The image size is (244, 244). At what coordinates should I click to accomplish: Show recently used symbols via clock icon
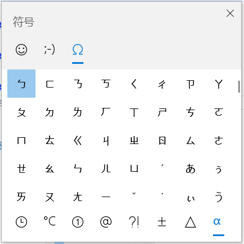pyautogui.click(x=21, y=222)
